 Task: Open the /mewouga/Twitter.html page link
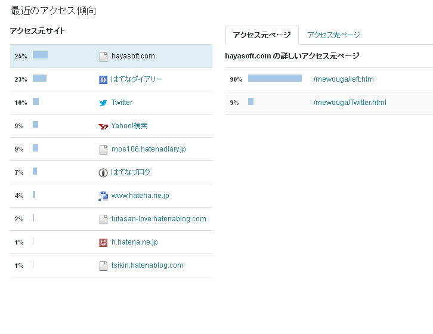(x=350, y=103)
